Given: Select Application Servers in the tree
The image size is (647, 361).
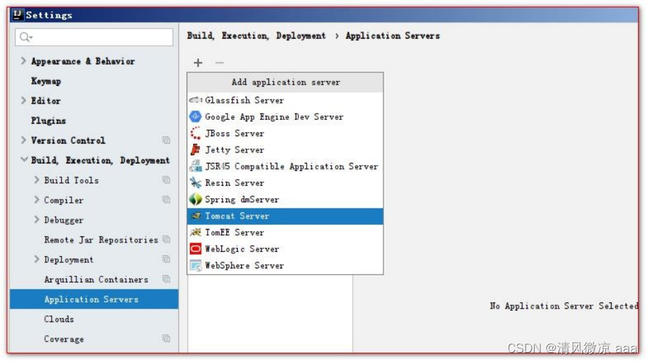Looking at the screenshot, I should (x=94, y=299).
